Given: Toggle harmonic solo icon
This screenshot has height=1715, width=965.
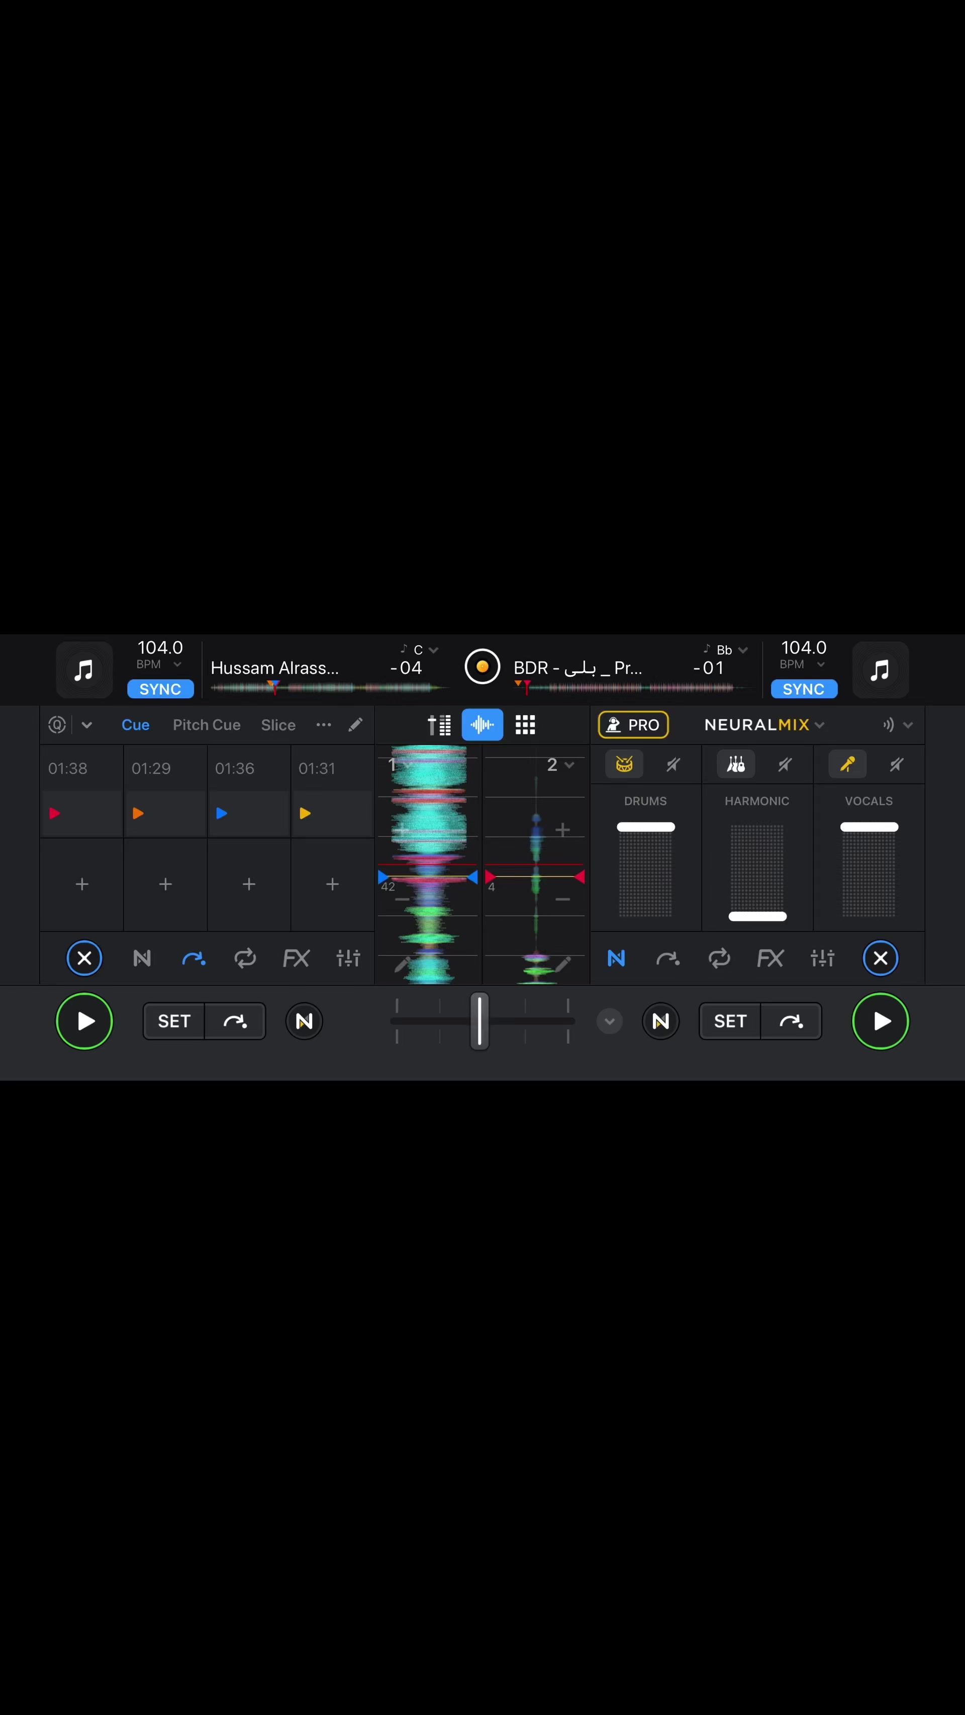Looking at the screenshot, I should click(x=735, y=765).
